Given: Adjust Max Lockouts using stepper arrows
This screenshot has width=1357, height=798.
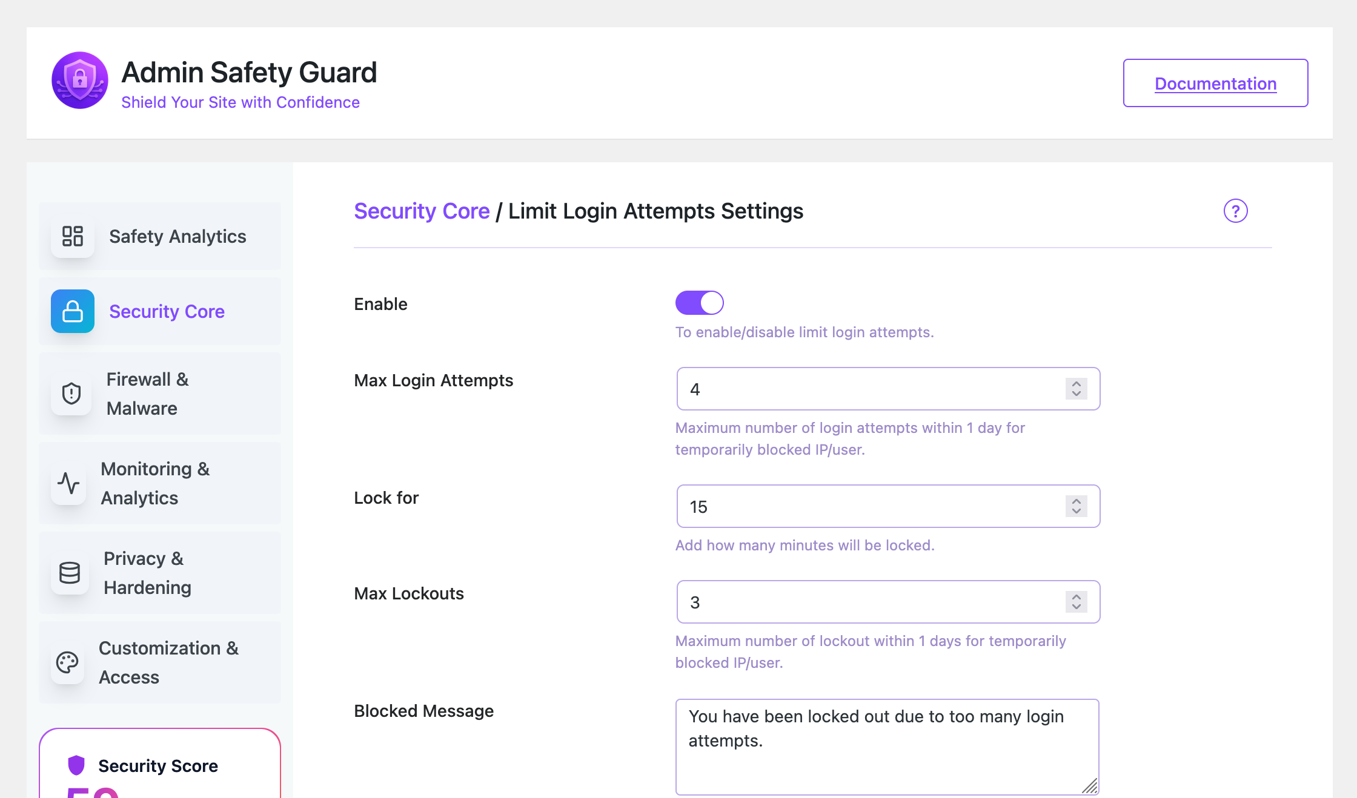Looking at the screenshot, I should click(1076, 602).
